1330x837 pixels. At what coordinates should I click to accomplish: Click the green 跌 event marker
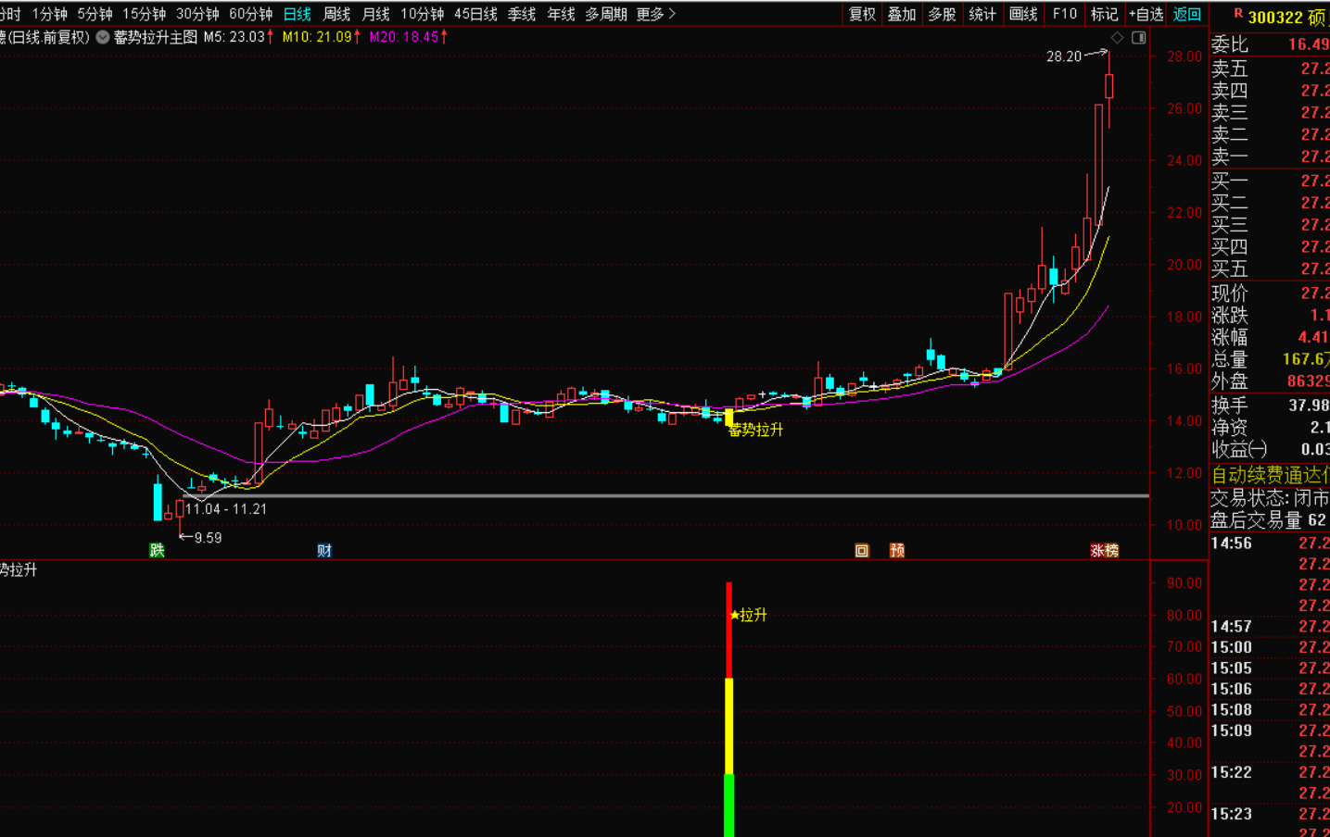[x=157, y=551]
